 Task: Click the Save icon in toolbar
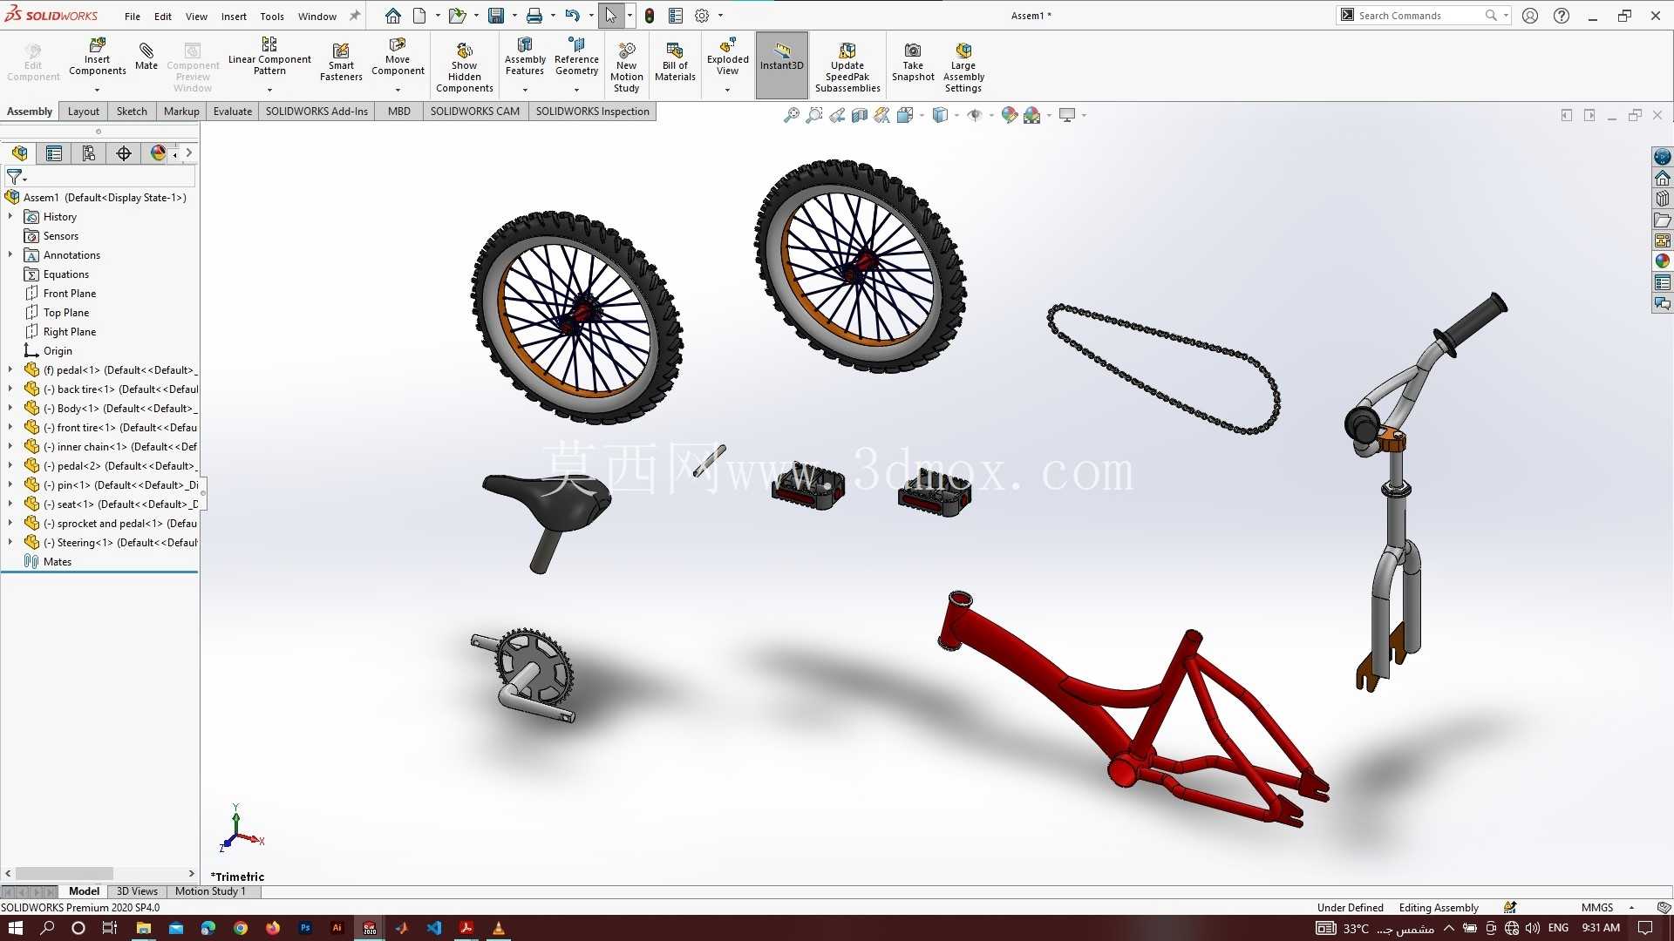(x=496, y=16)
